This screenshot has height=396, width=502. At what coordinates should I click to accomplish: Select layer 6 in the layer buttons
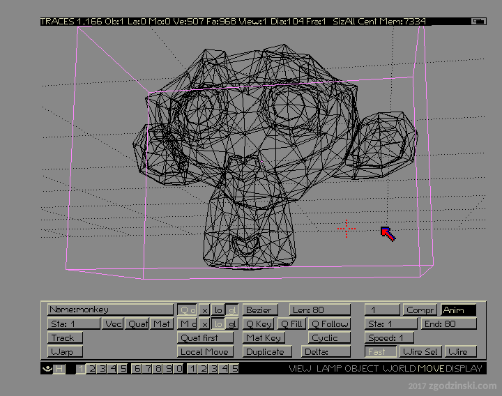[137, 369]
